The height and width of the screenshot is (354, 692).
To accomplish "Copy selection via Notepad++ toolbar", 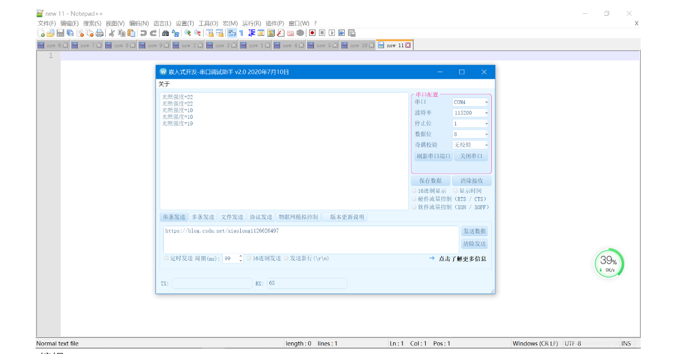I will (x=121, y=33).
